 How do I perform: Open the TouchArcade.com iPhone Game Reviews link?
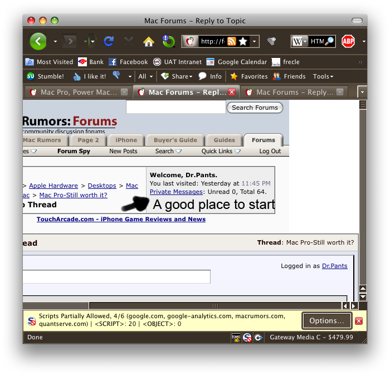coord(121,219)
